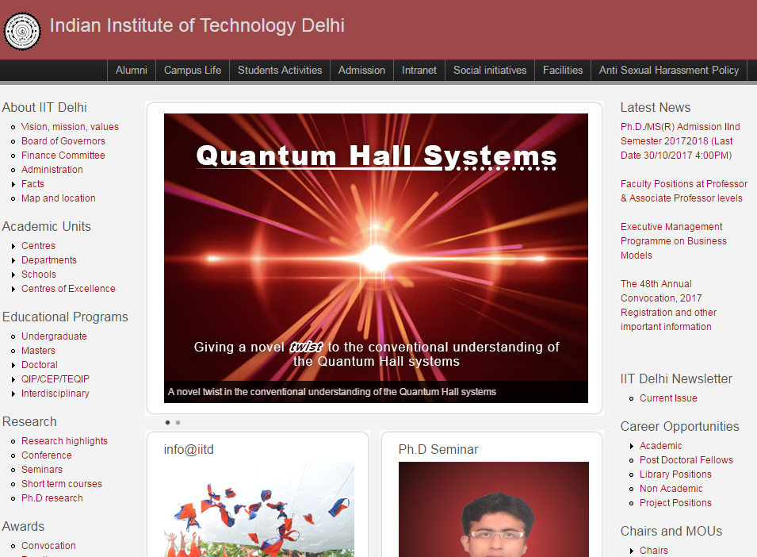757x557 pixels.
Task: Switch to the second slideshow indicator dot
Action: 178,423
